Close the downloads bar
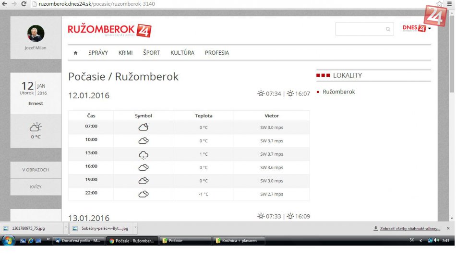Viewport: 456px width, 256px height. coord(448,228)
